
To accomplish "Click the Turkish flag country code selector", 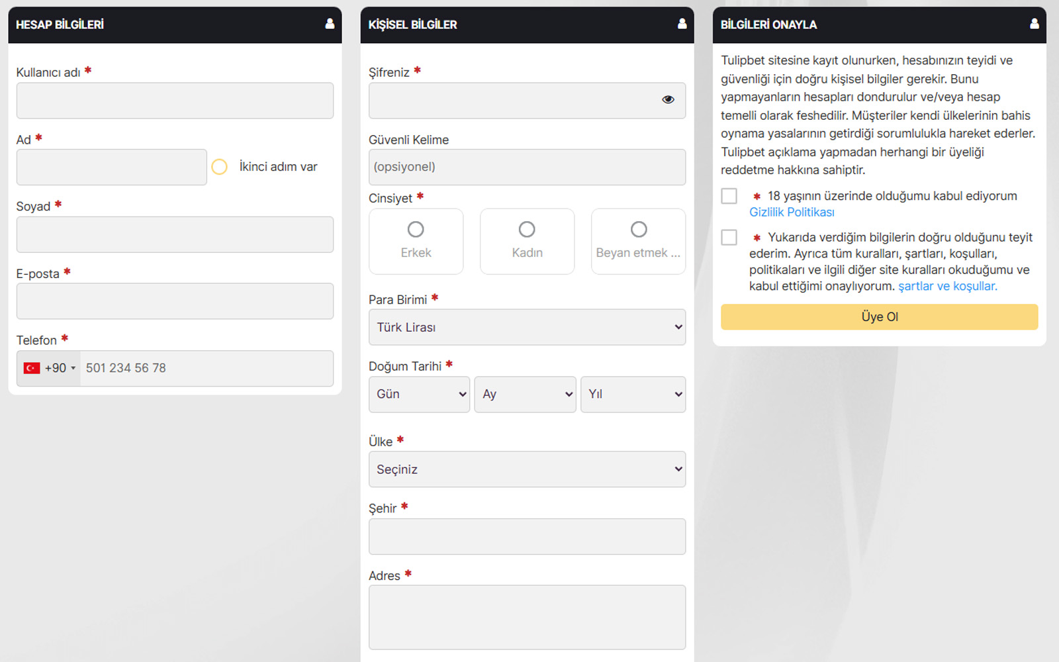I will tap(49, 368).
